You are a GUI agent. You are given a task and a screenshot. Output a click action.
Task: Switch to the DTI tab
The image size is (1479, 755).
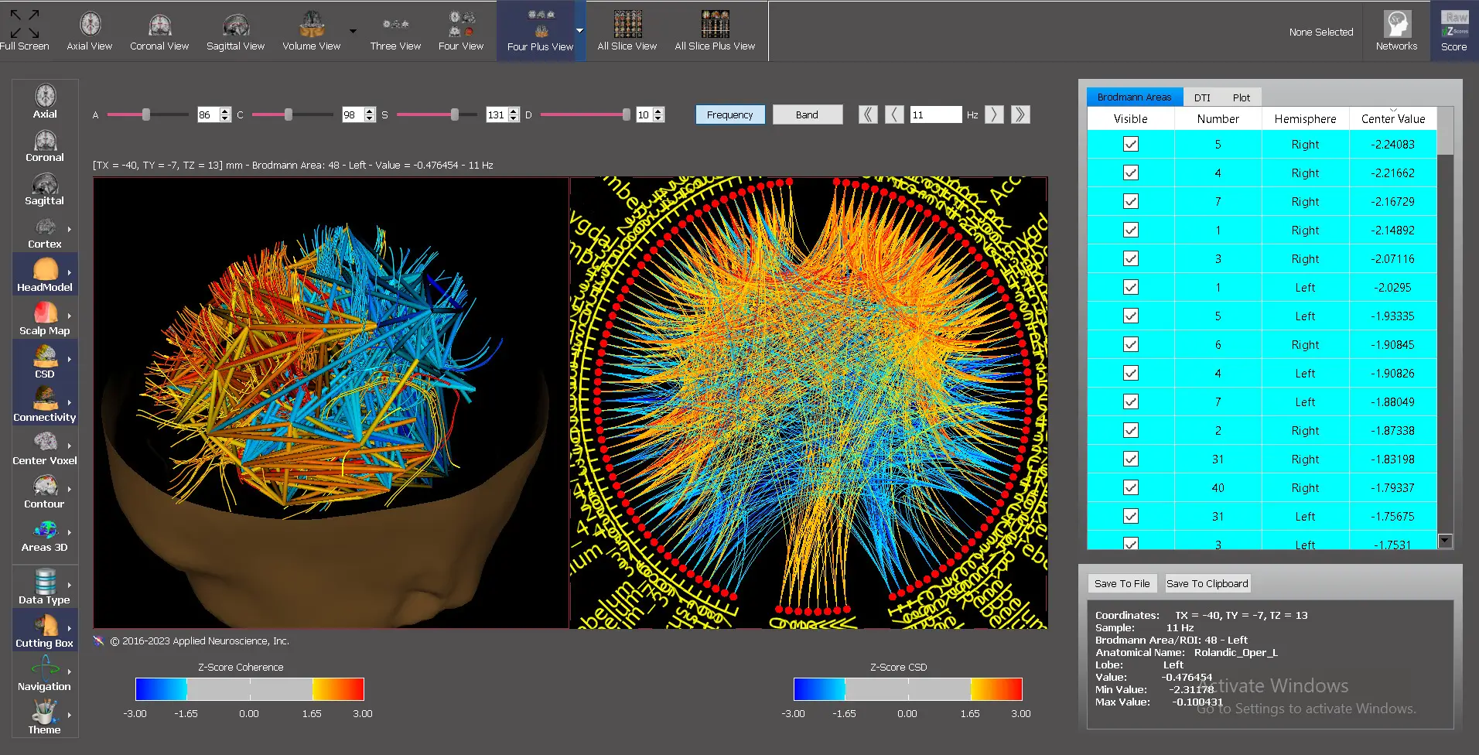[1201, 97]
